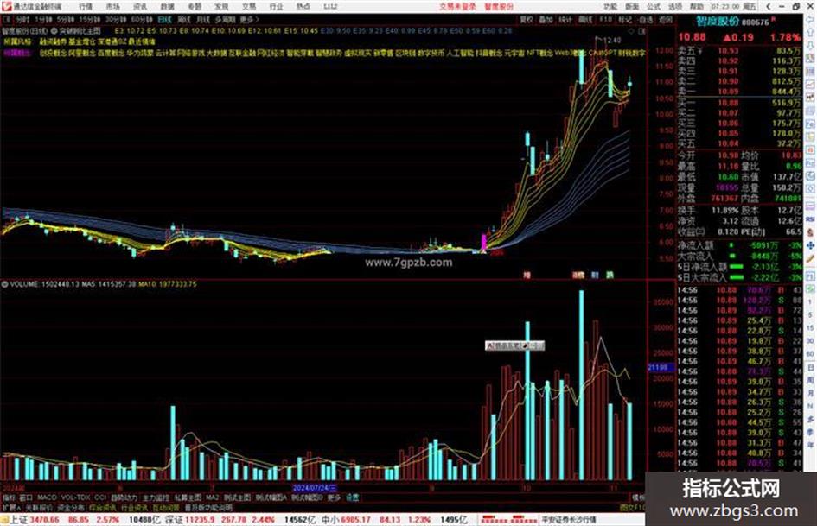Image resolution: width=817 pixels, height=526 pixels.
Task: Switch chart to 30分钟 period
Action: pos(116,19)
